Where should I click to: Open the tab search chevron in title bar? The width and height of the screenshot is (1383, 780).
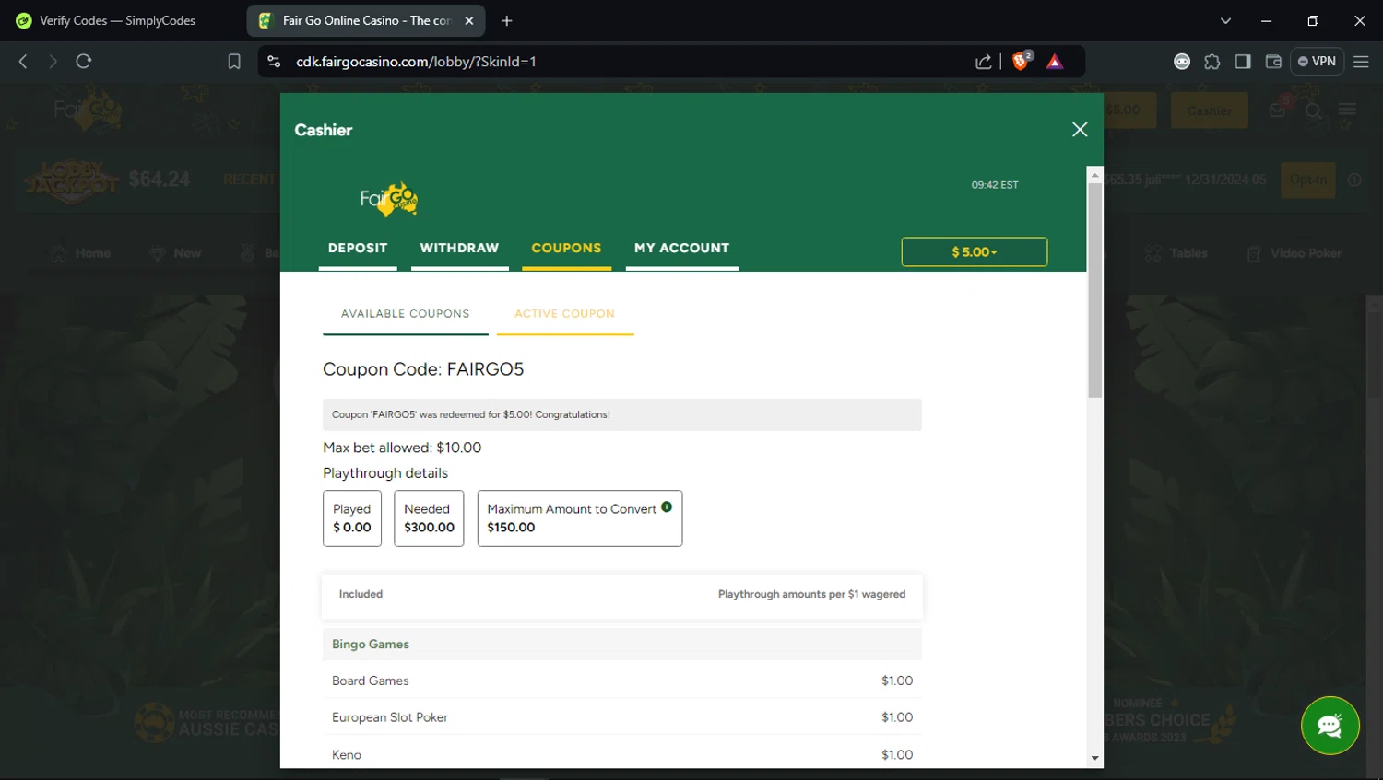tap(1225, 20)
